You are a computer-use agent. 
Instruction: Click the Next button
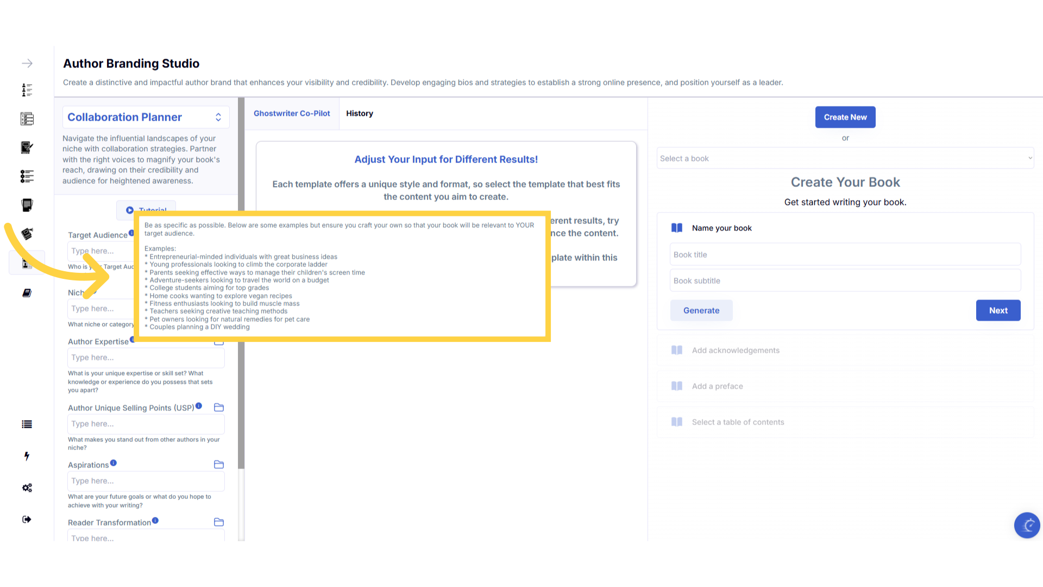coord(998,310)
